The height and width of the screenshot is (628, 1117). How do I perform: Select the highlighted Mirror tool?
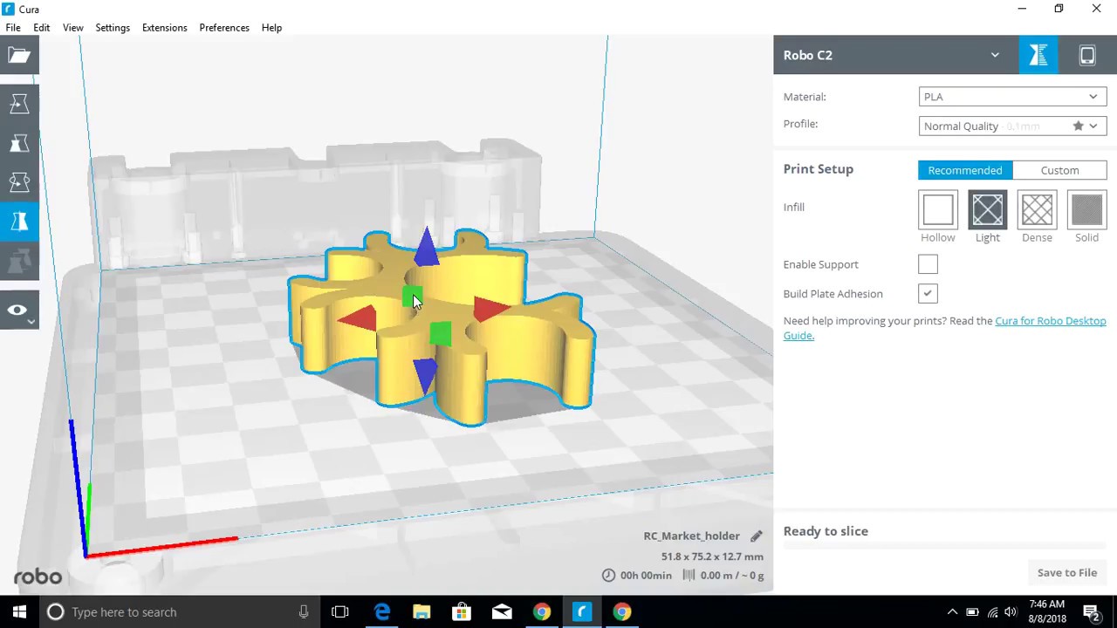(19, 222)
